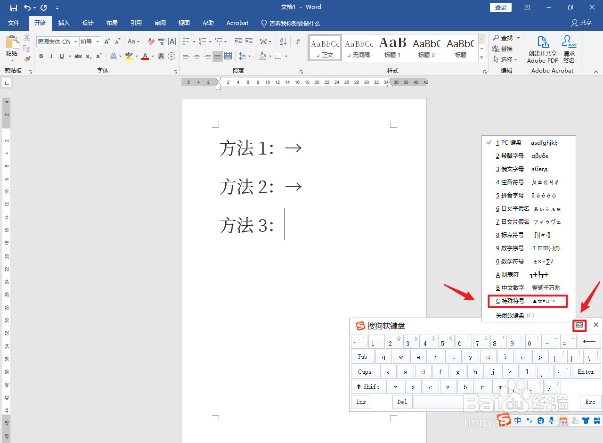603x443 pixels.
Task: Select center alignment
Action: 197,56
